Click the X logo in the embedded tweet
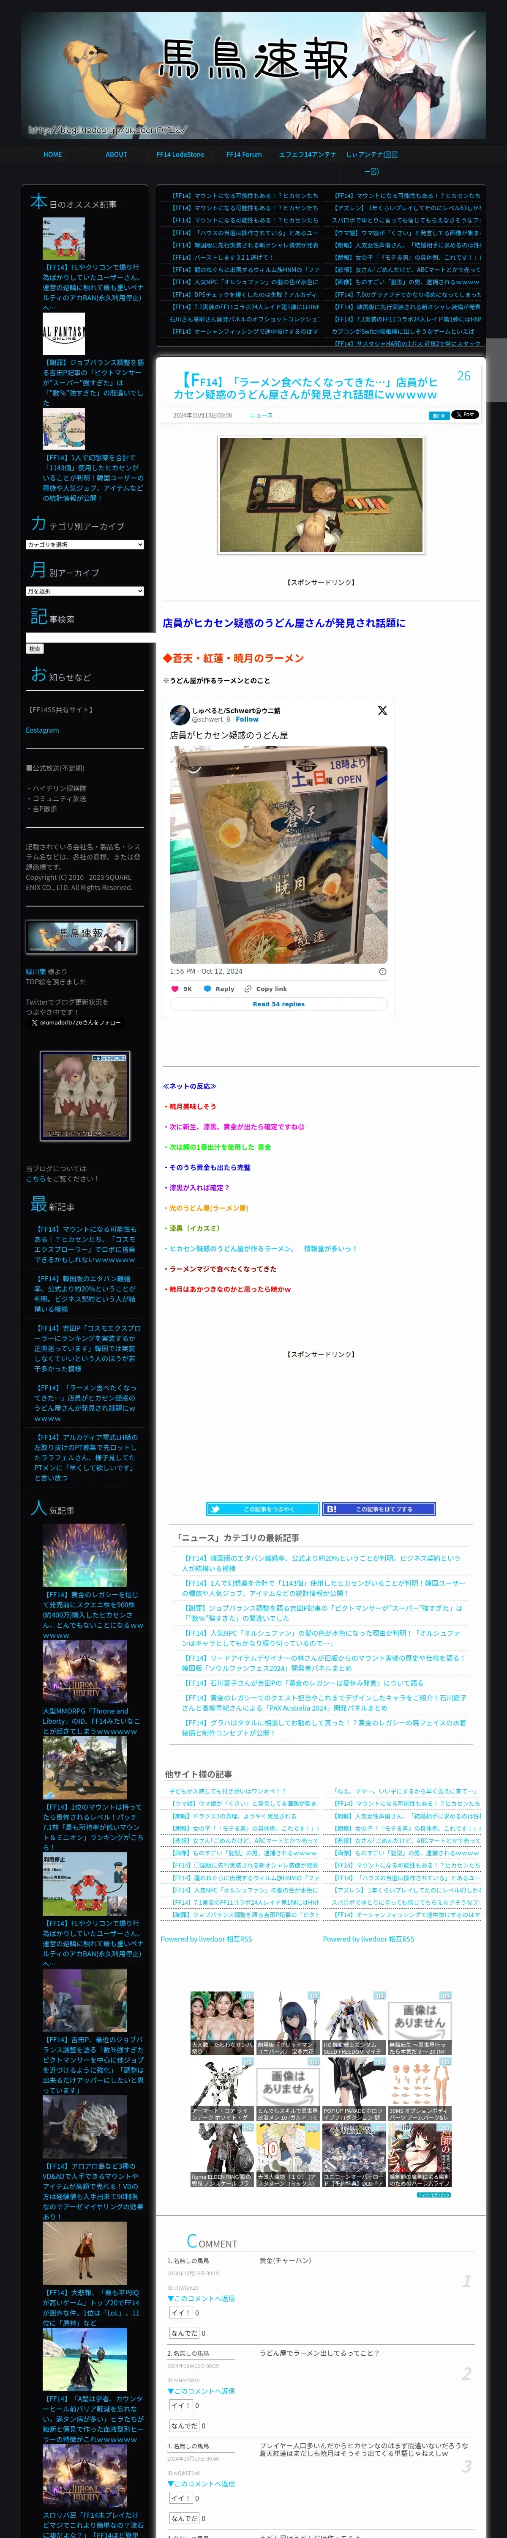507x2538 pixels. 382,710
